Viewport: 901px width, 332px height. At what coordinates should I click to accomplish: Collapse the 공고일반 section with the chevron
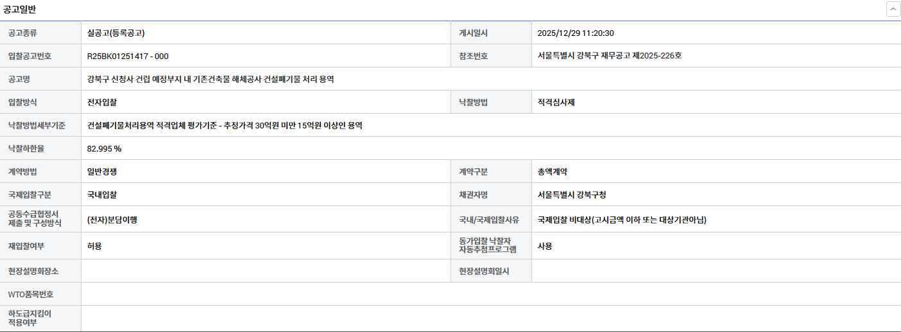[x=893, y=9]
